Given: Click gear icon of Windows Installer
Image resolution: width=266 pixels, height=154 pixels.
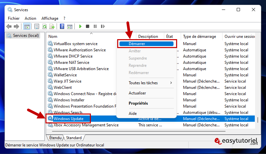Looking at the screenshot, I should coord(50,100).
